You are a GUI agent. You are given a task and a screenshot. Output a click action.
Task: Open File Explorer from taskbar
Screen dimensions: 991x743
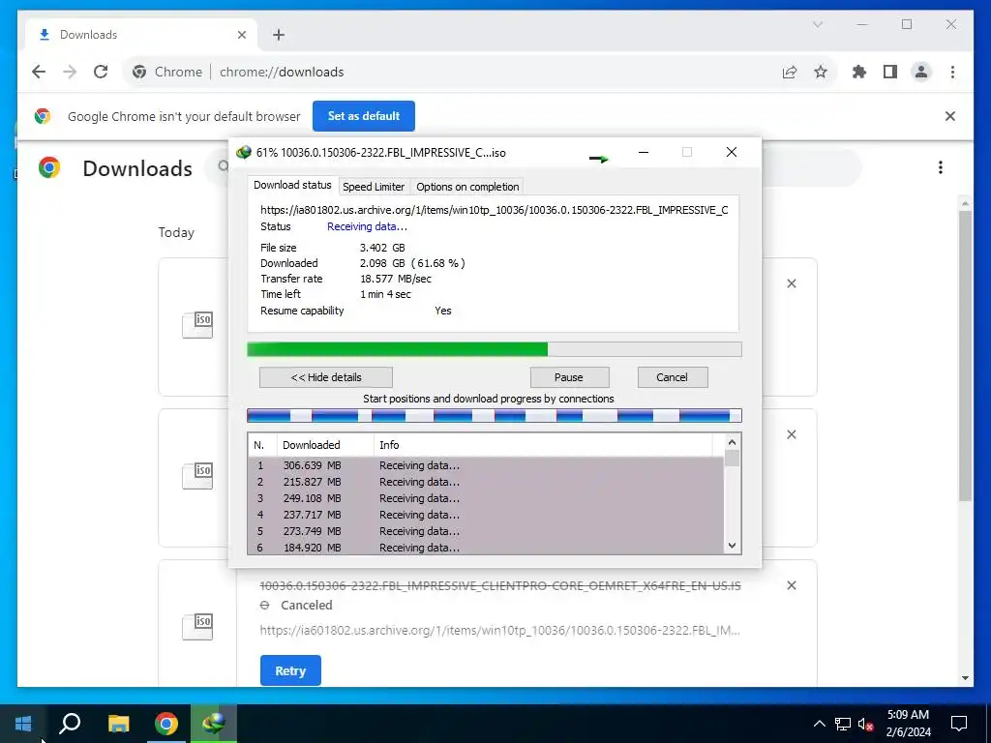(118, 724)
